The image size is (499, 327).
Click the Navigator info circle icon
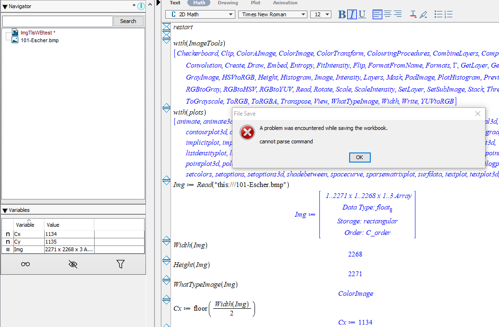click(x=141, y=6)
